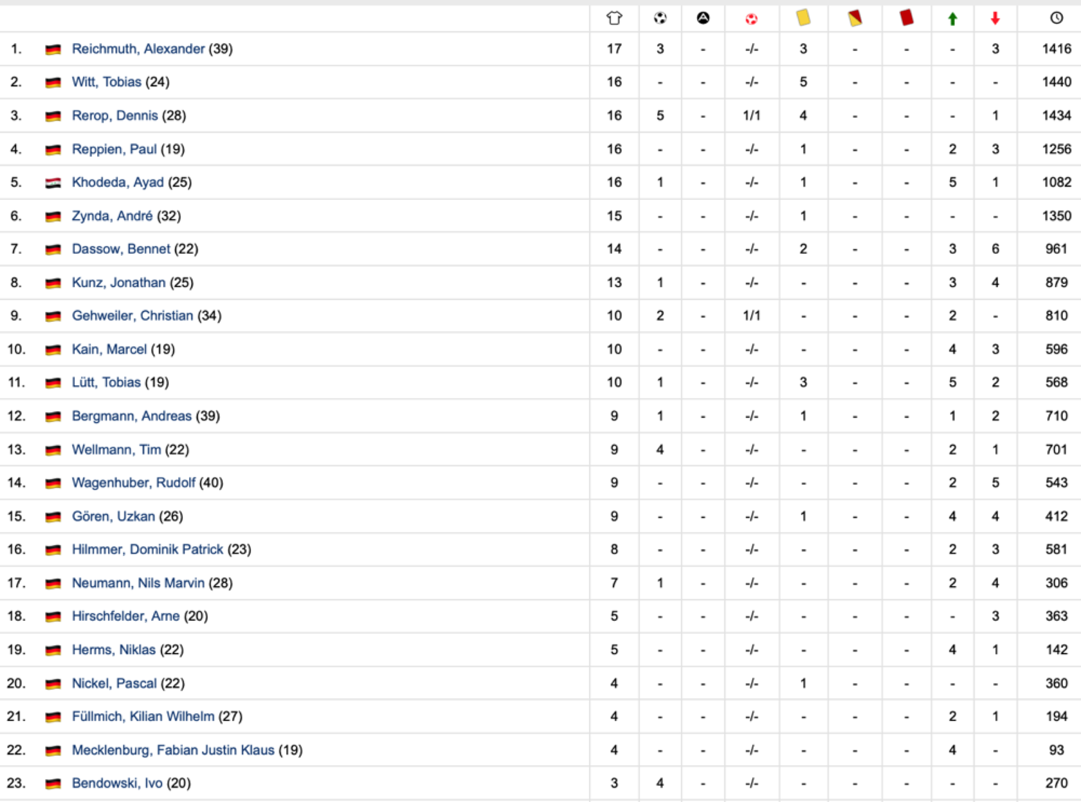Click the solid red card column icon

906,18
